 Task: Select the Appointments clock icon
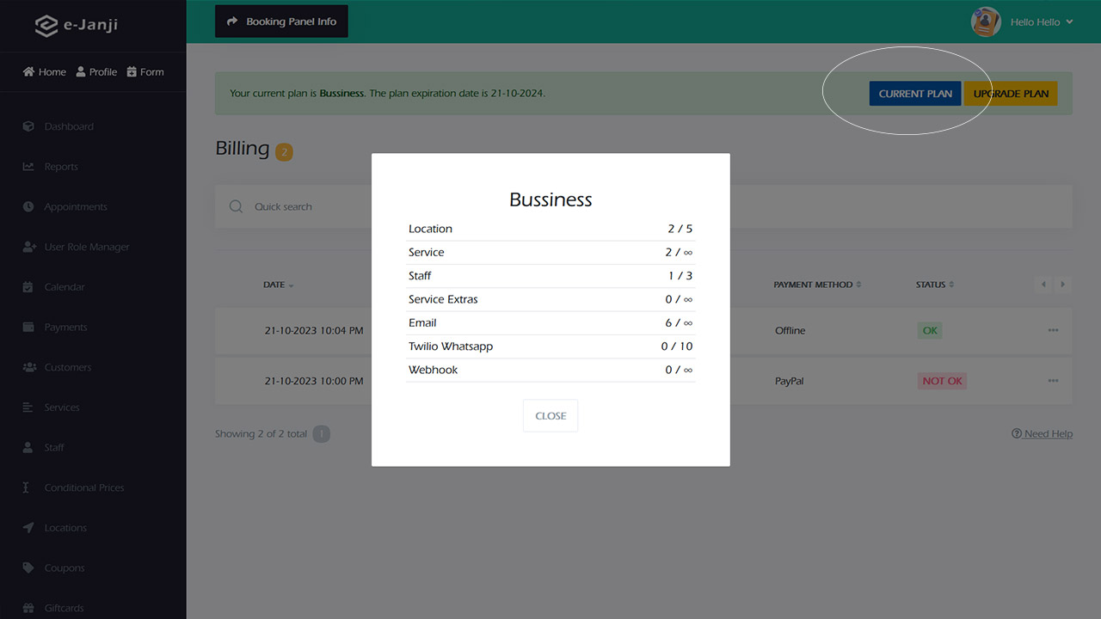[28, 207]
